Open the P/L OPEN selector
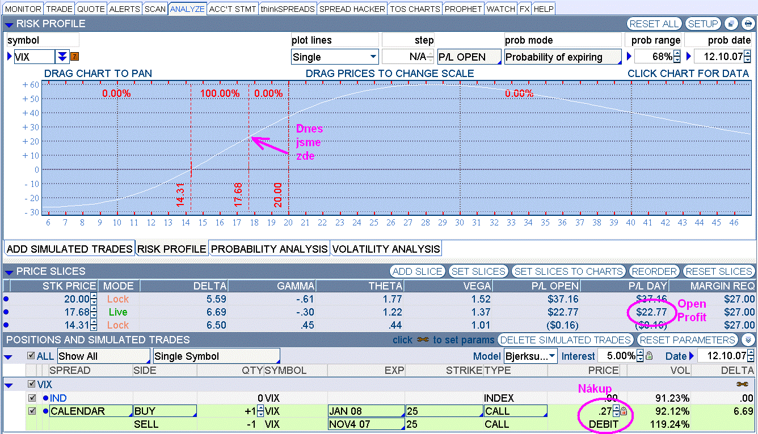 tap(469, 57)
